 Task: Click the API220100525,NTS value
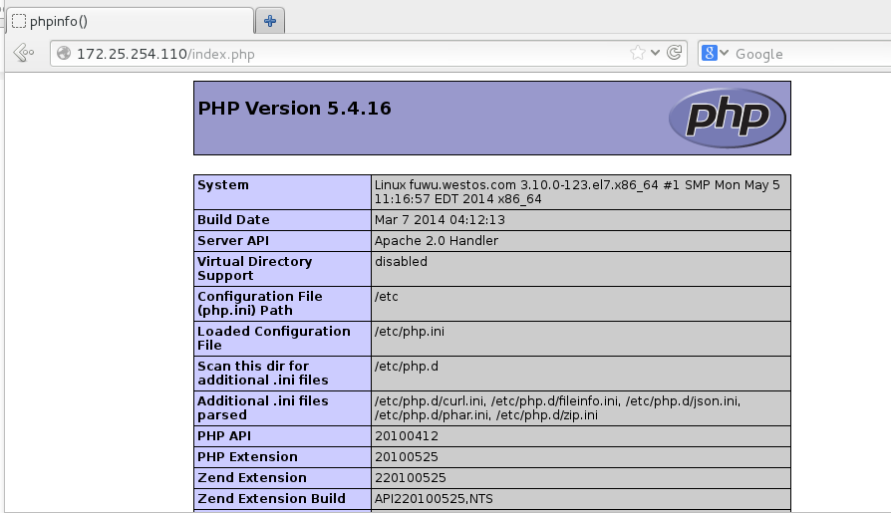pos(434,499)
